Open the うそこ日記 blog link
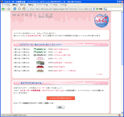 click(x=58, y=52)
